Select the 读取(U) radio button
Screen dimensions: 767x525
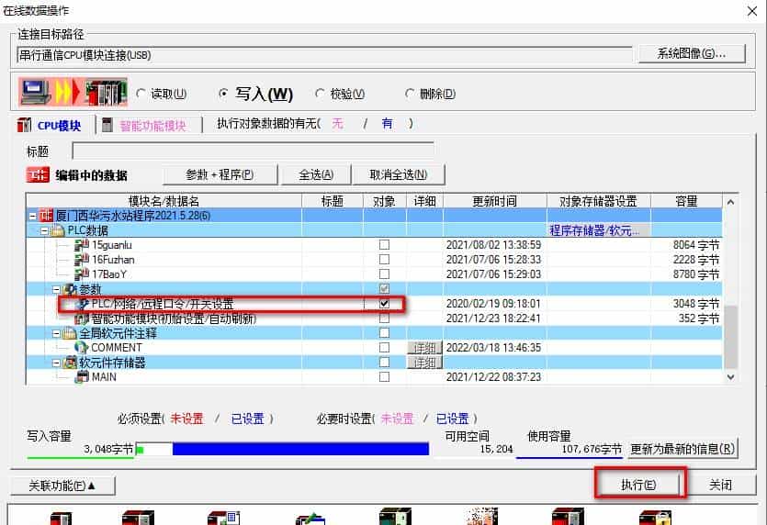(x=141, y=94)
